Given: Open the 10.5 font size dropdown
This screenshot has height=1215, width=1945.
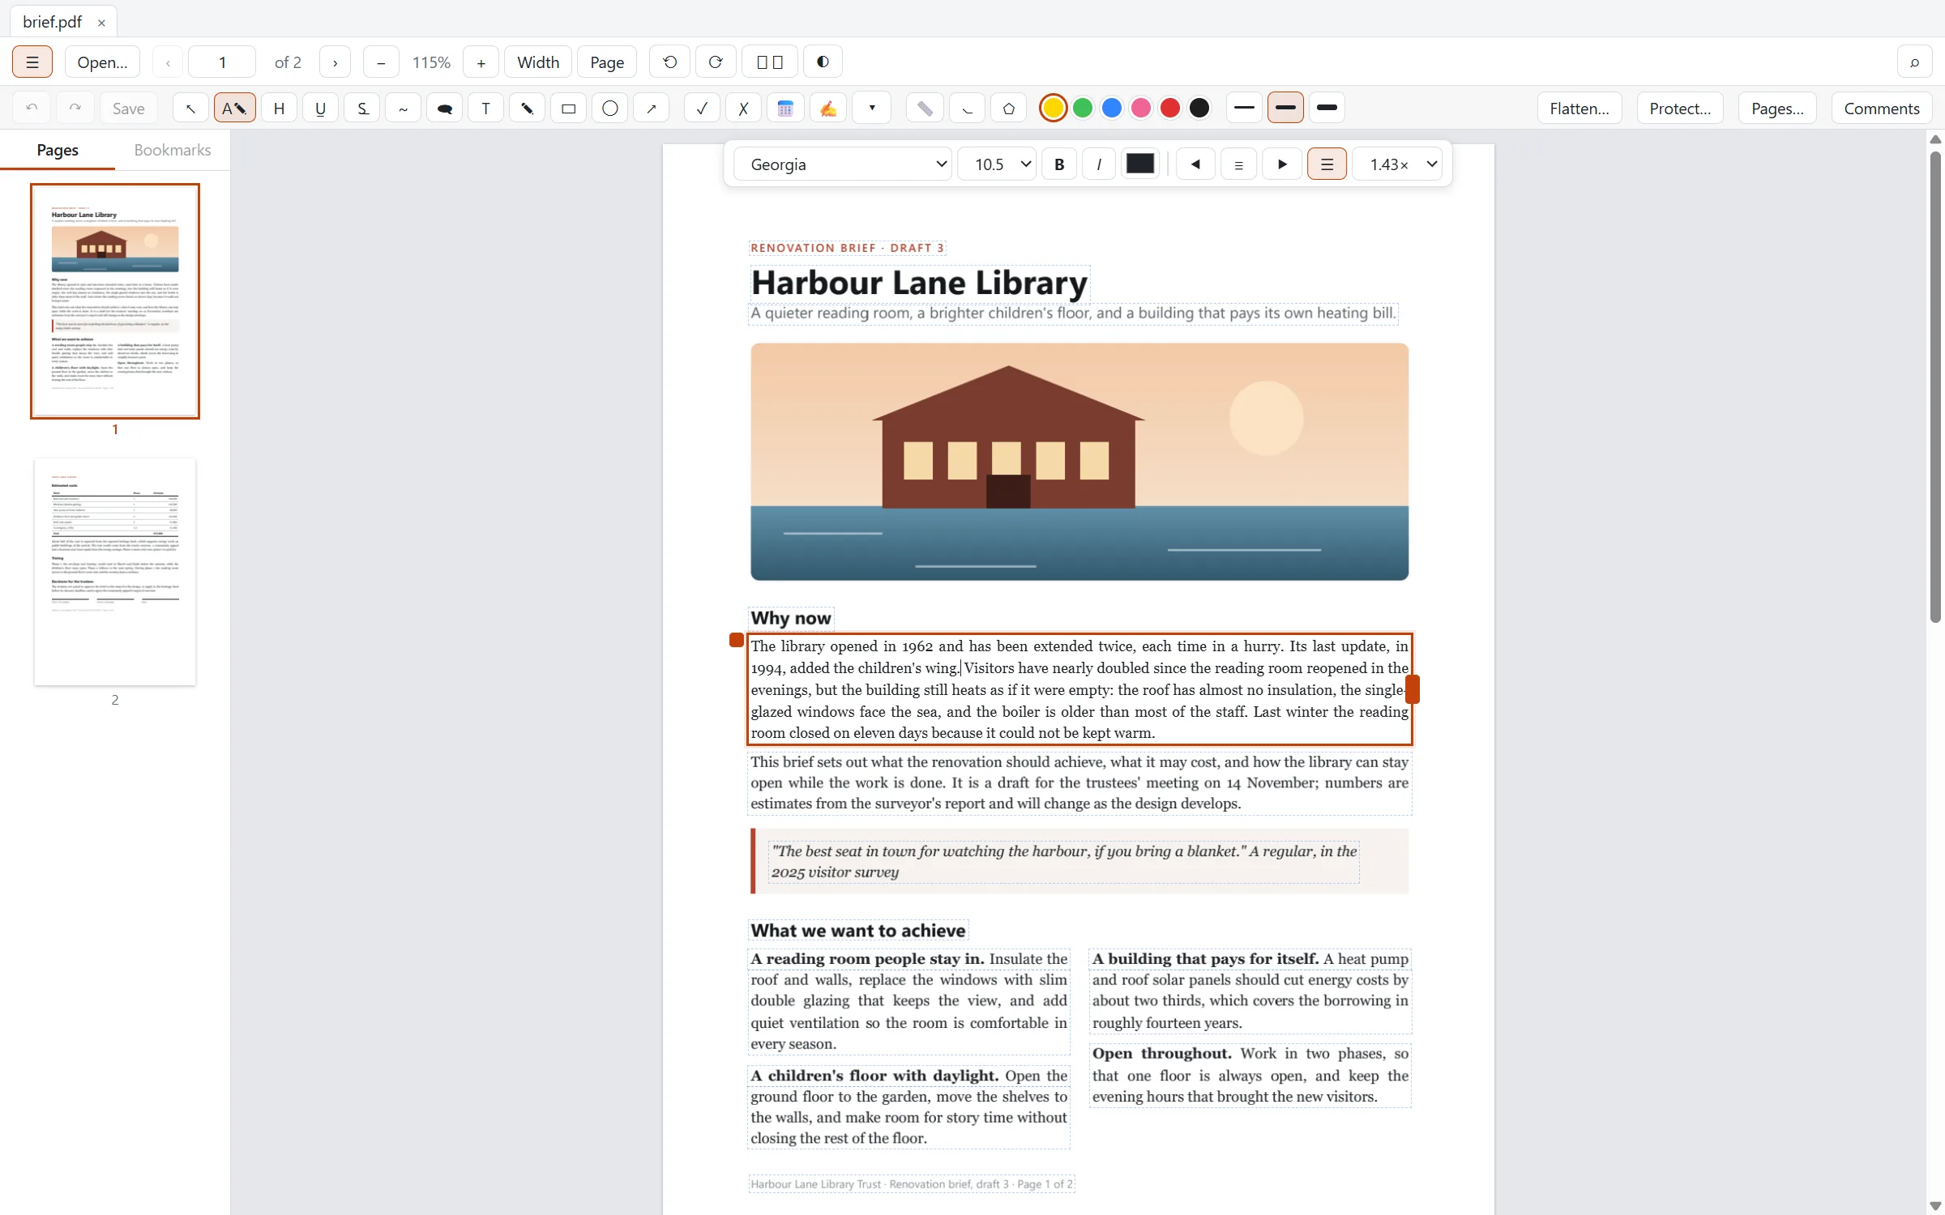Looking at the screenshot, I should click(997, 164).
